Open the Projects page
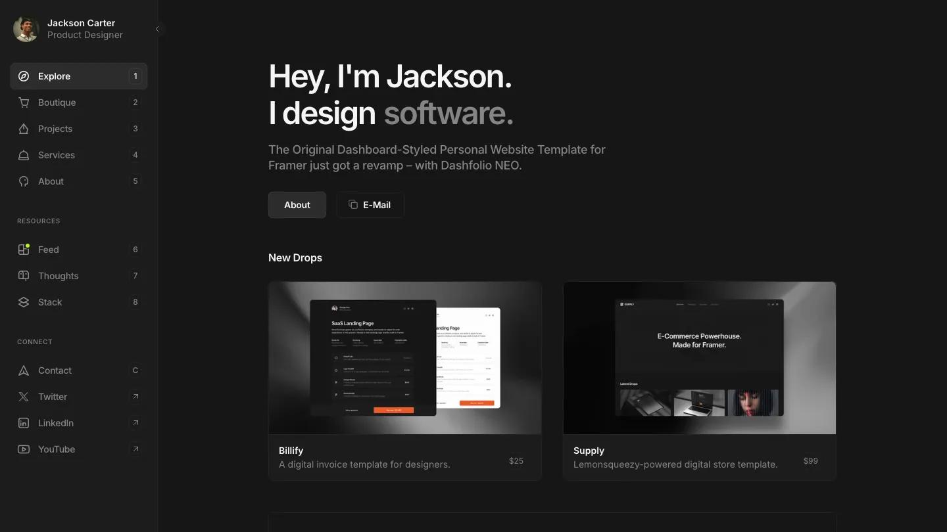The height and width of the screenshot is (532, 947). click(x=79, y=129)
